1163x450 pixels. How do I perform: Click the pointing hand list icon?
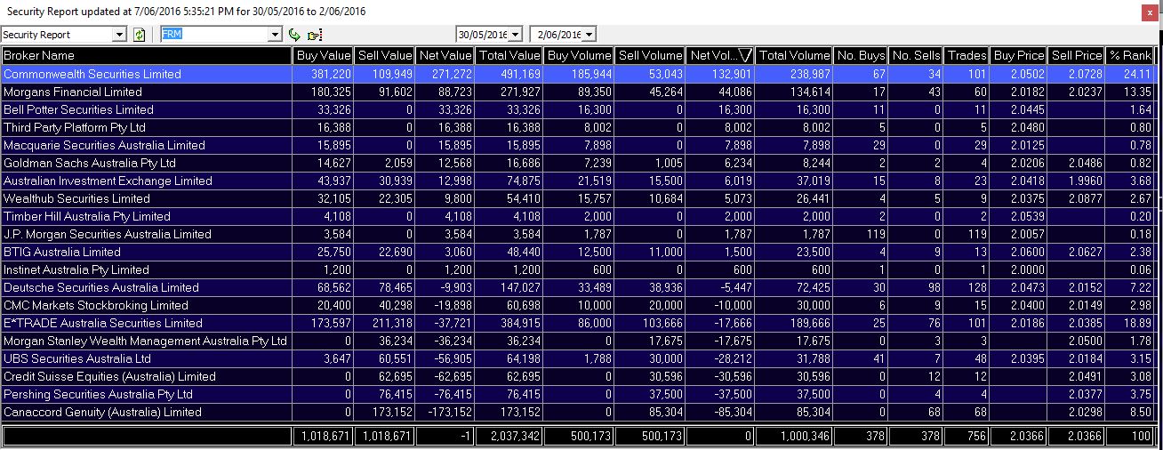314,35
